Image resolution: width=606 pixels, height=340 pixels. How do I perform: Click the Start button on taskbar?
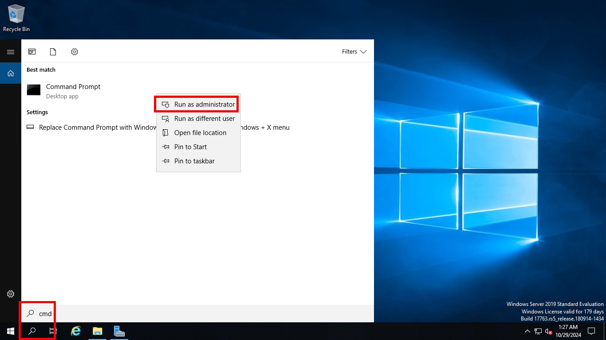[11, 331]
